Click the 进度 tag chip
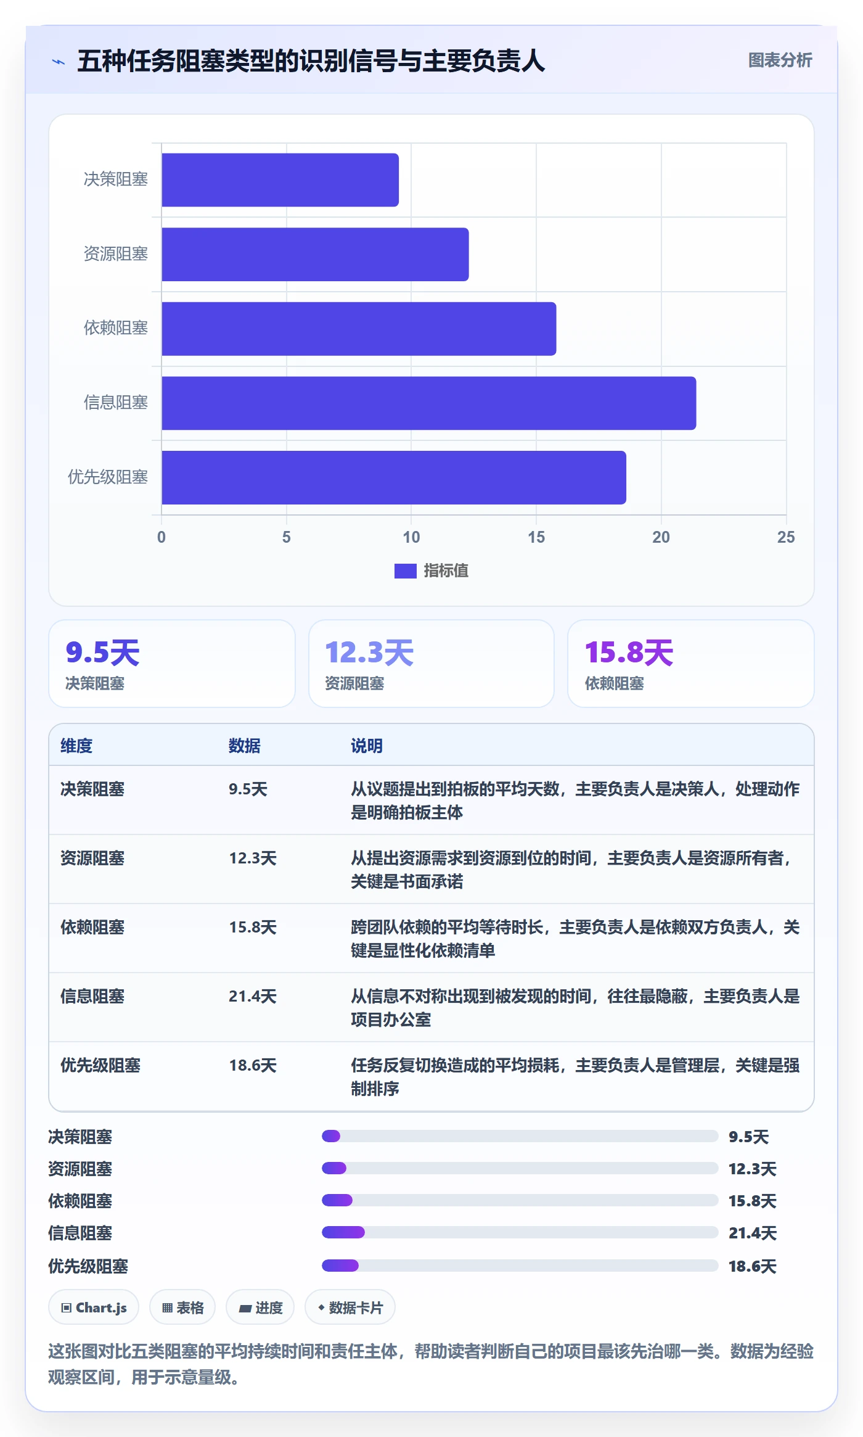Image resolution: width=863 pixels, height=1437 pixels. 260,1307
